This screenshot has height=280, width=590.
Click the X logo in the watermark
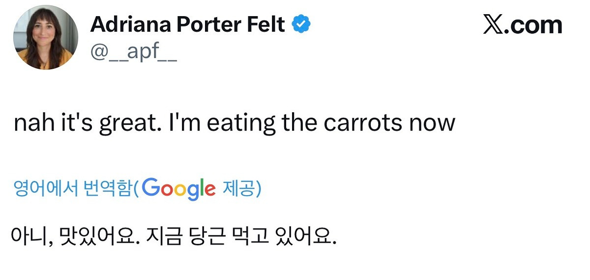click(492, 25)
